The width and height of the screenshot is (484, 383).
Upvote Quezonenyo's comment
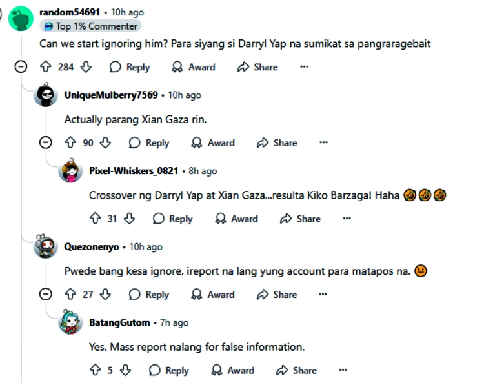70,295
